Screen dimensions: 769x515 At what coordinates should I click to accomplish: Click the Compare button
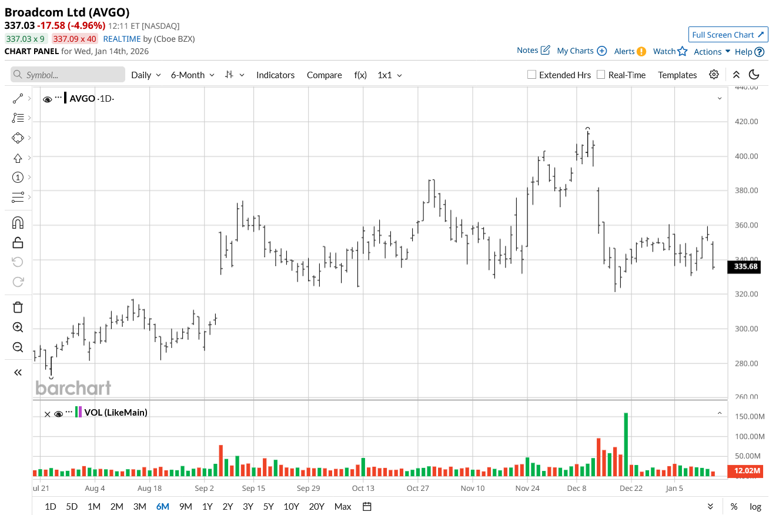click(x=324, y=75)
